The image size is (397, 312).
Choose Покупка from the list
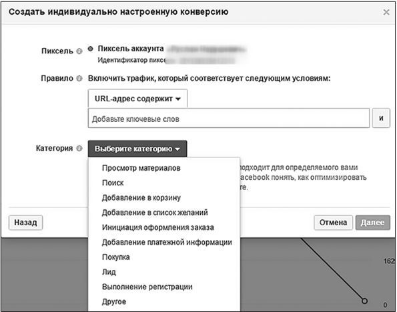click(x=116, y=257)
